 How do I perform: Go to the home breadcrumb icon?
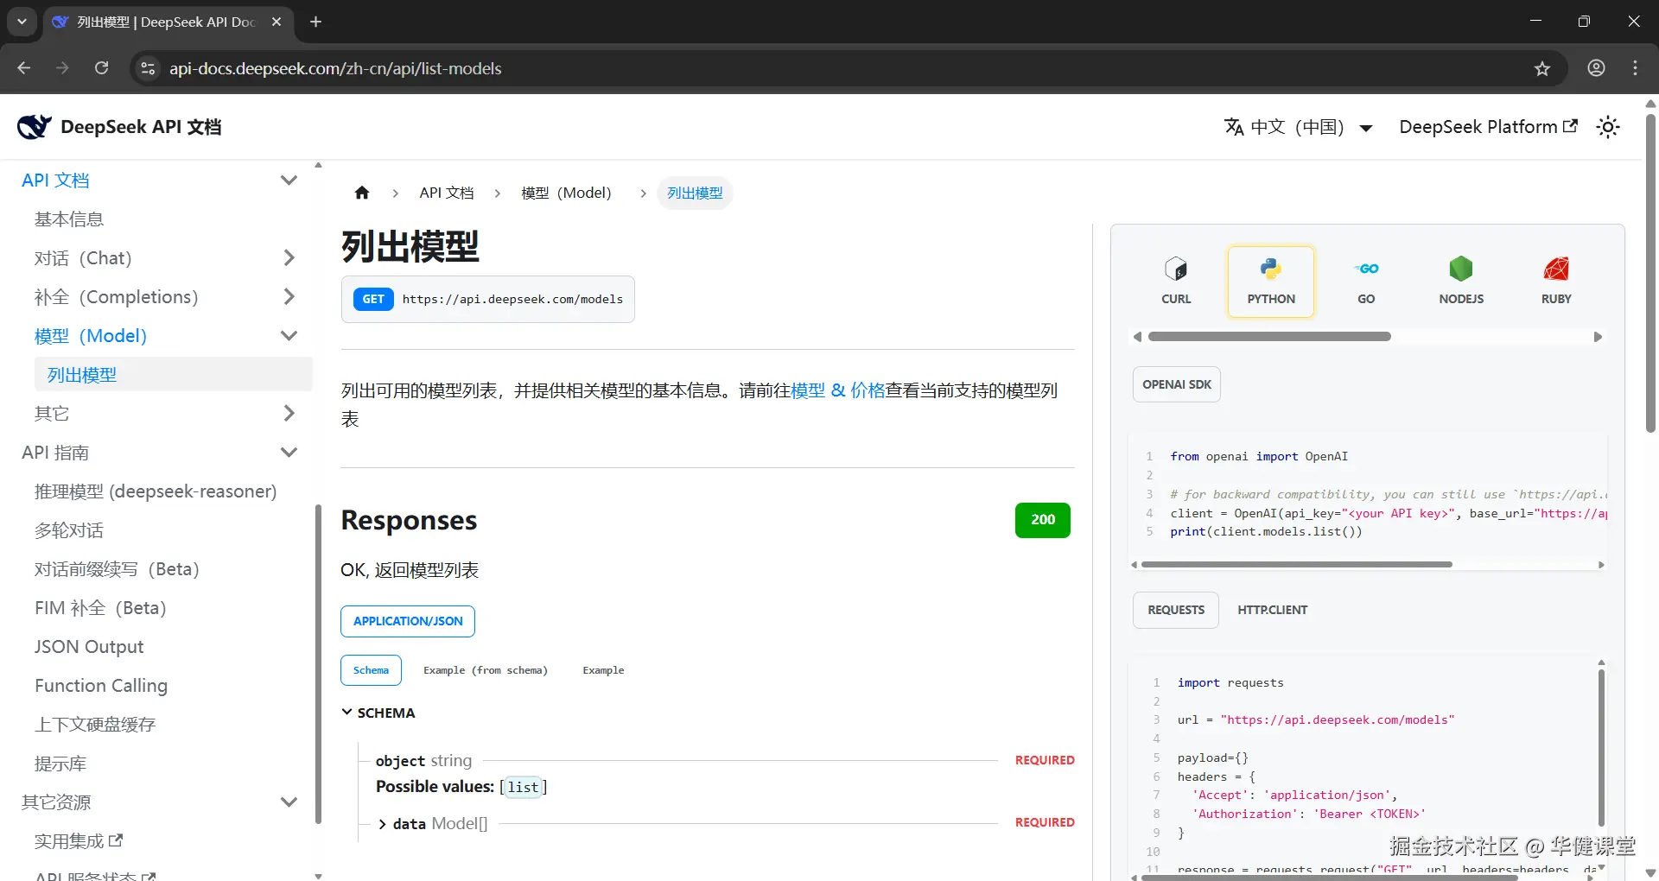(x=362, y=193)
